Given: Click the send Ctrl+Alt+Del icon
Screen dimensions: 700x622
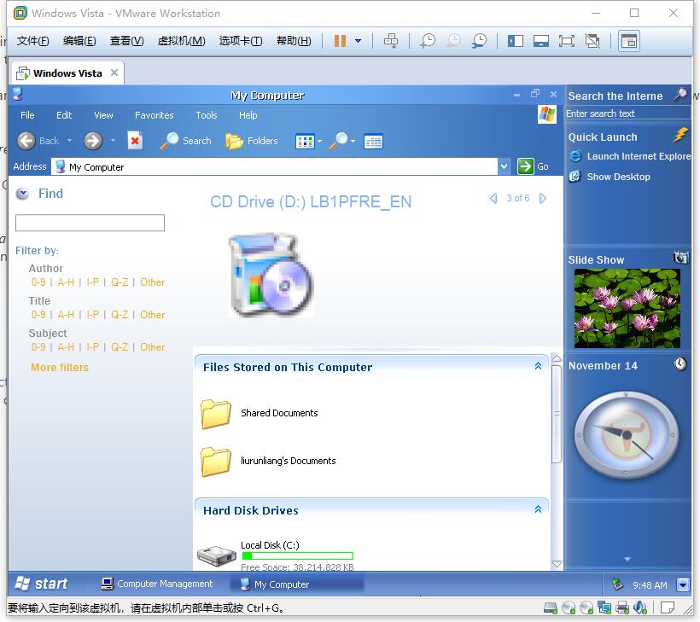Looking at the screenshot, I should click(x=391, y=41).
